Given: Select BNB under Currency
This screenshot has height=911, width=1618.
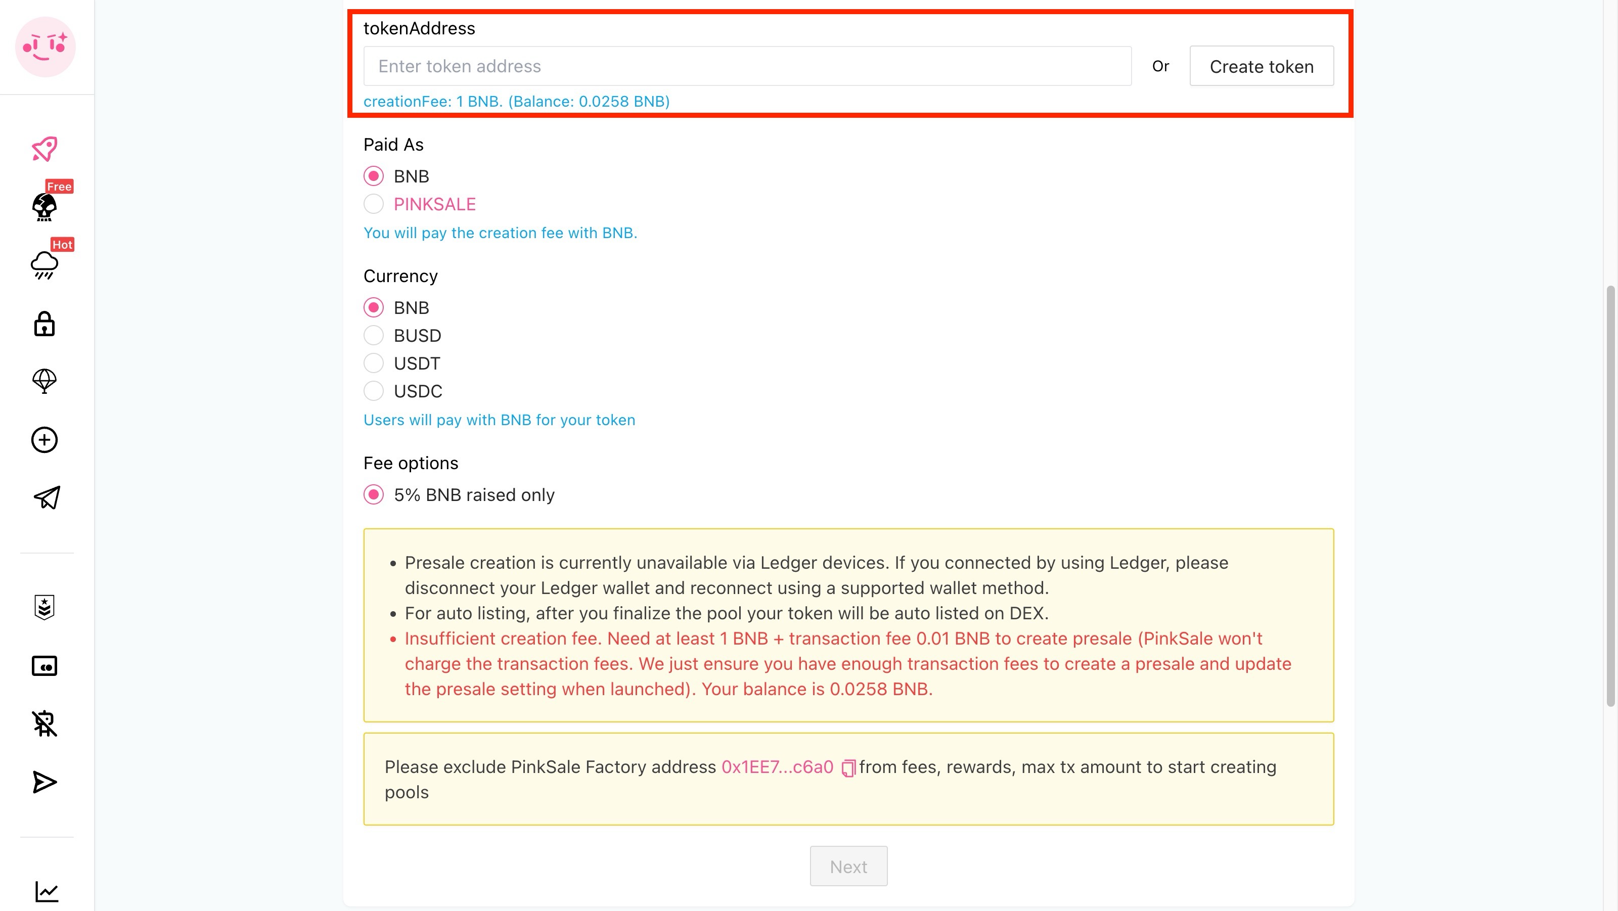Looking at the screenshot, I should (x=374, y=308).
